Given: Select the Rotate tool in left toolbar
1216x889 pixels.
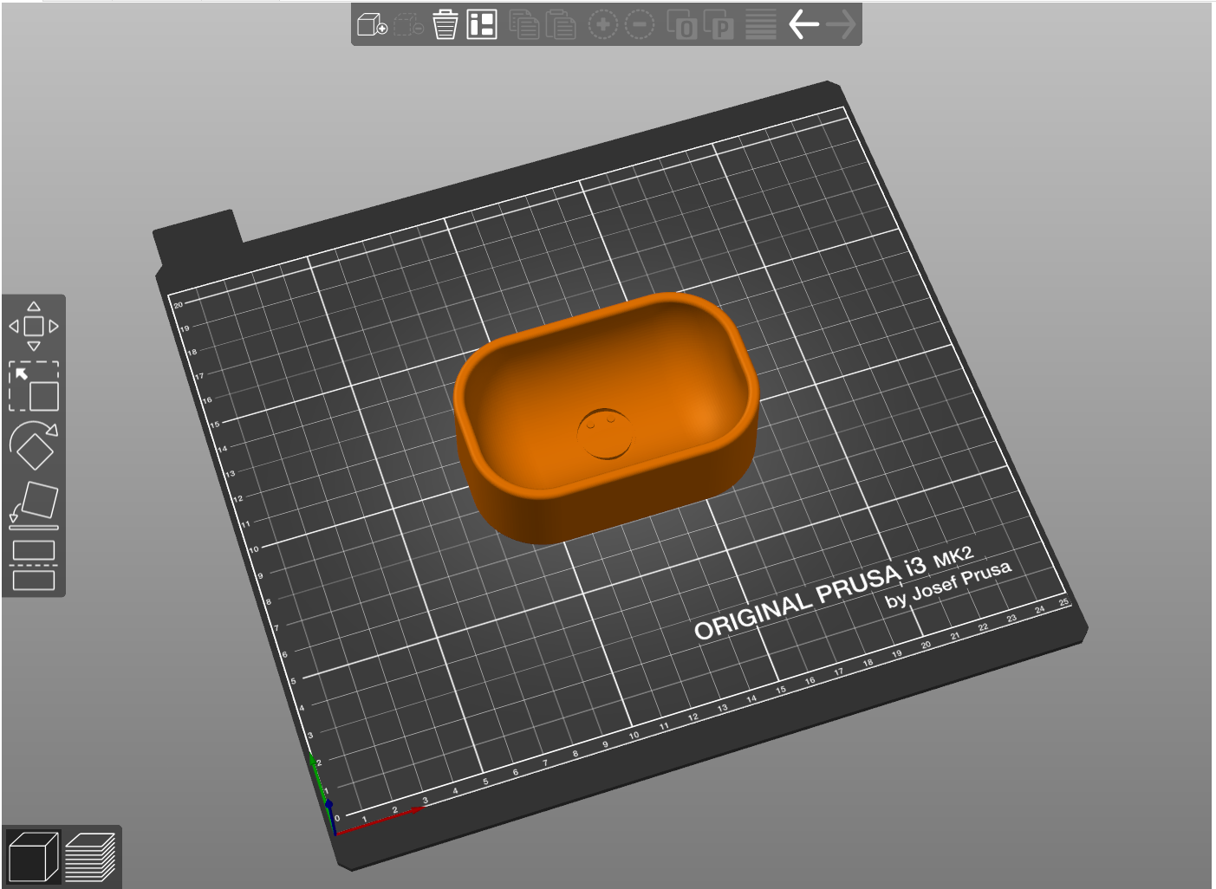Looking at the screenshot, I should 34,445.
